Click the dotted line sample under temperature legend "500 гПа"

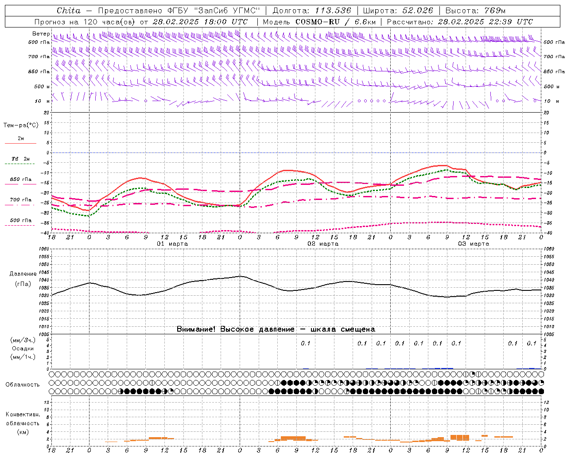pos(20,226)
